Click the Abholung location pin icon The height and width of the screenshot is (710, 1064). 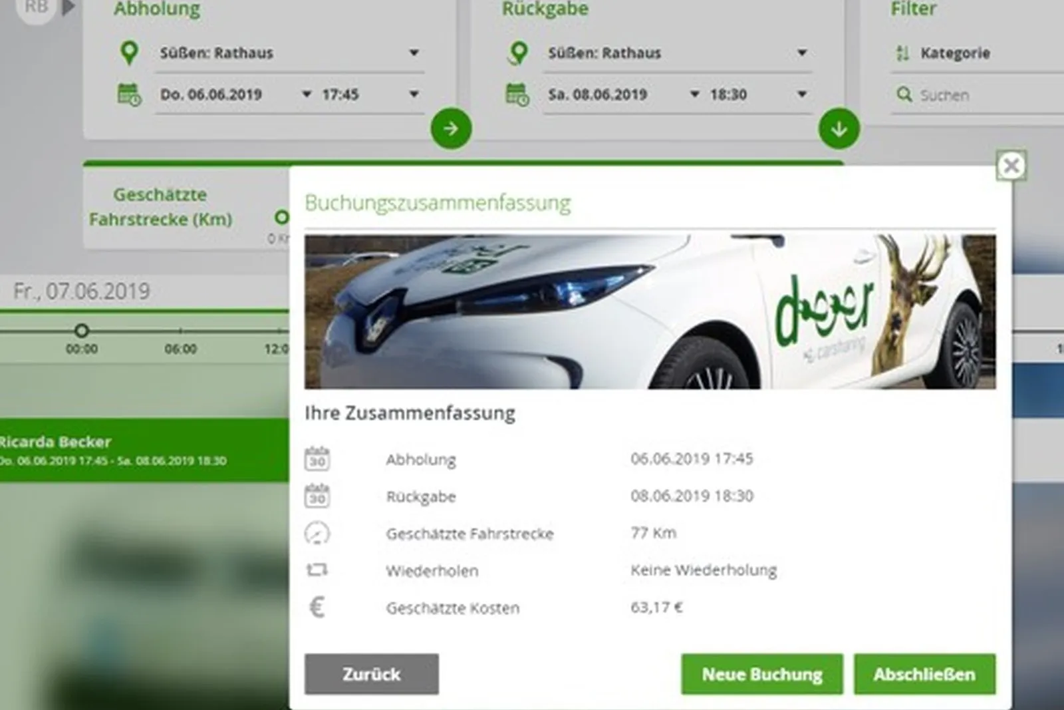pos(129,53)
